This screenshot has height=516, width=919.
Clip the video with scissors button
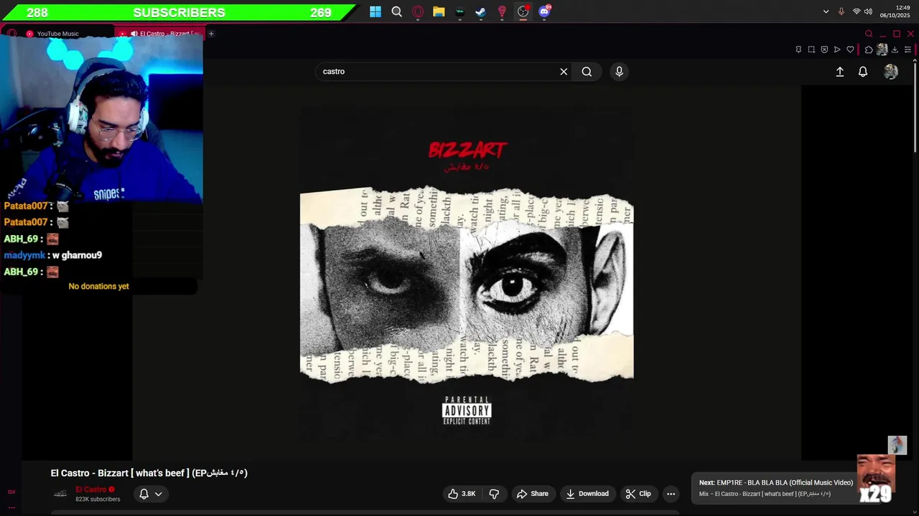pyautogui.click(x=638, y=494)
